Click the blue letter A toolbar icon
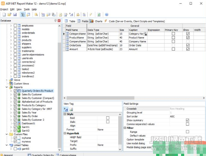Image resolution: width=206 pixels, height=156 pixels. click(x=71, y=14)
